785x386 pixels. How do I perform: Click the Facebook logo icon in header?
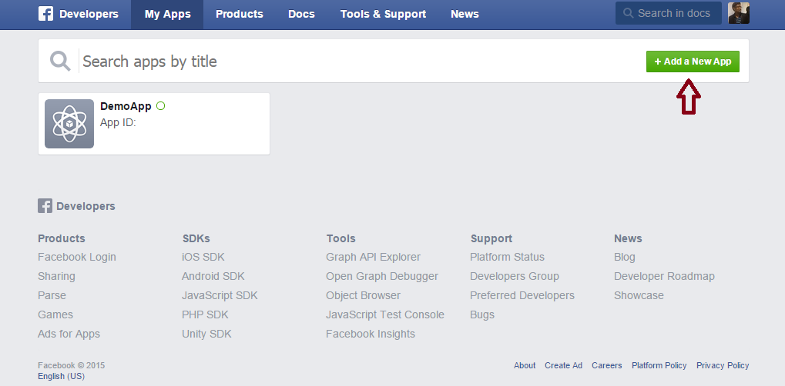pos(45,14)
